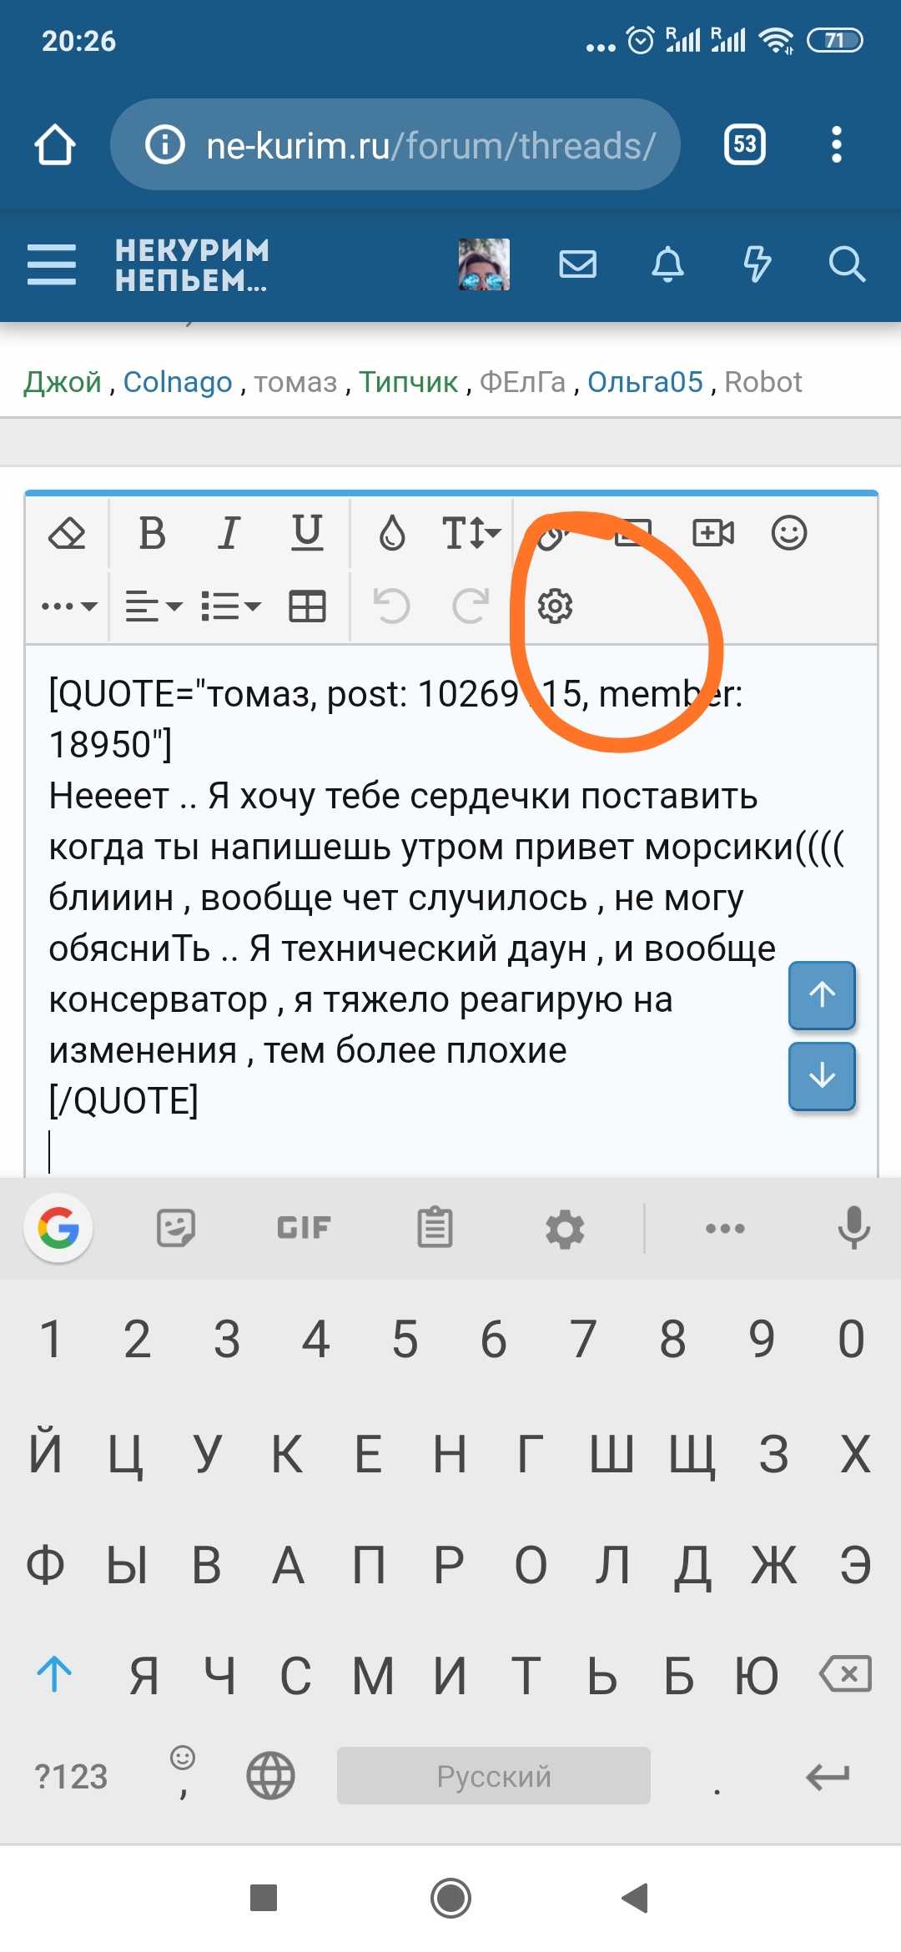Tap the keyboard microphone voice input
Screen dimensions: 901x1952
(x=853, y=1228)
